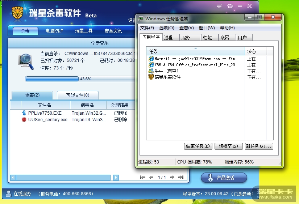Click the key icon on product activation button

click(x=210, y=178)
